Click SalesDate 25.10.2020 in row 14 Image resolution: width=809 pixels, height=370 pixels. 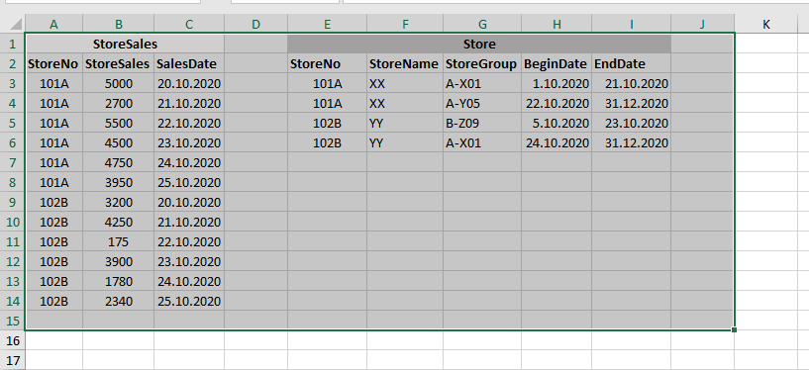coord(189,301)
